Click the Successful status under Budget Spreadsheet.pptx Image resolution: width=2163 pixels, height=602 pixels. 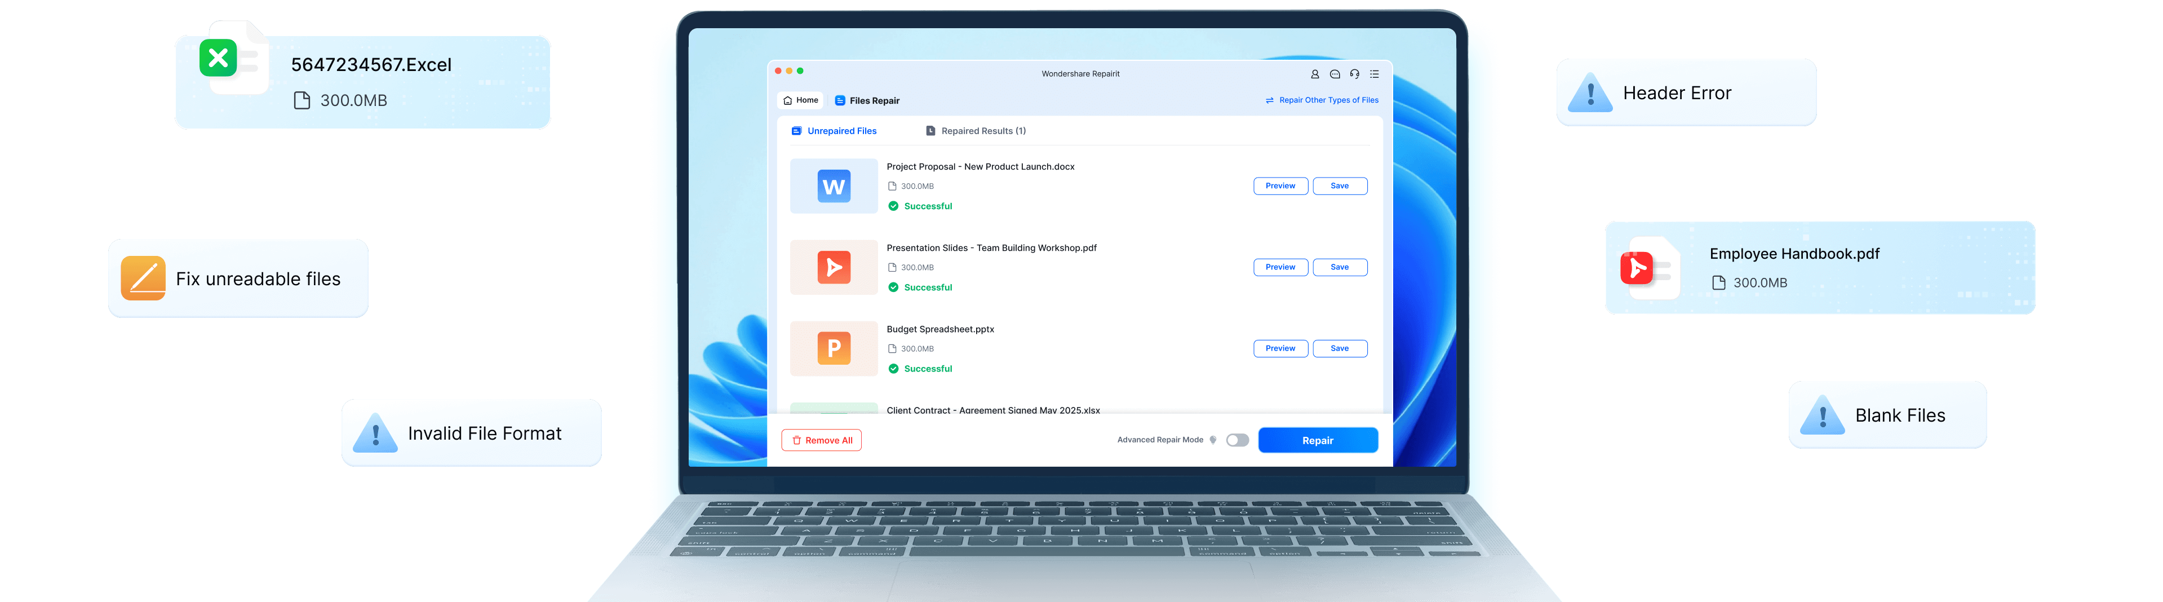click(x=920, y=369)
